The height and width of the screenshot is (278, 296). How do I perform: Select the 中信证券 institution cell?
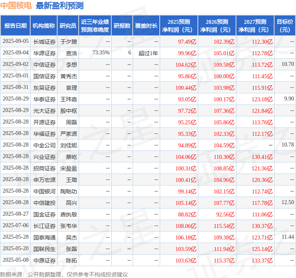pos(44,65)
